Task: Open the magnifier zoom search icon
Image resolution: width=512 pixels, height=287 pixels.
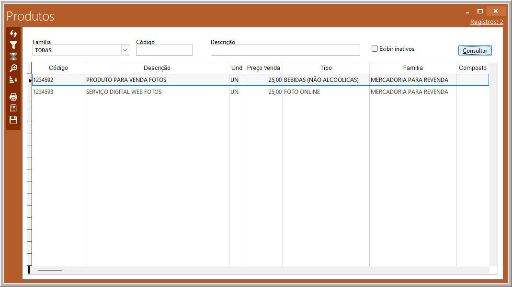Action: point(13,68)
